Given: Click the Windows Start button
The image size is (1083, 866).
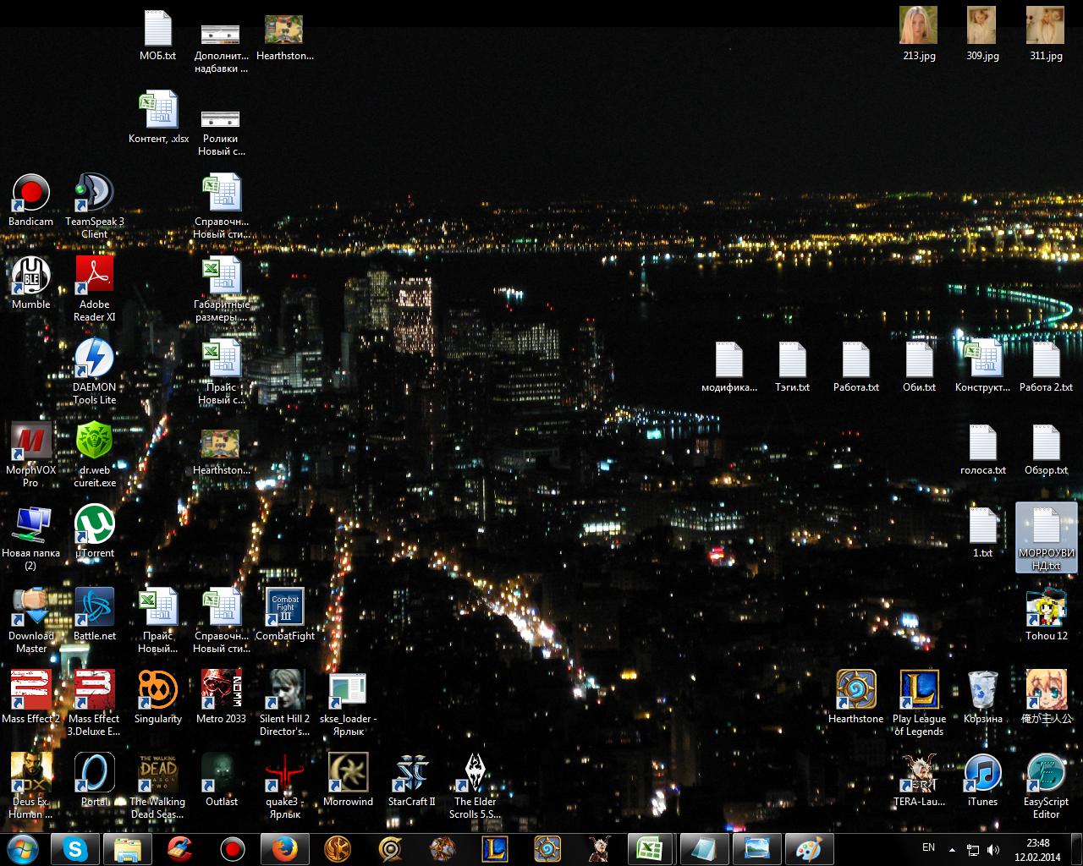Looking at the screenshot, I should pos(23,848).
